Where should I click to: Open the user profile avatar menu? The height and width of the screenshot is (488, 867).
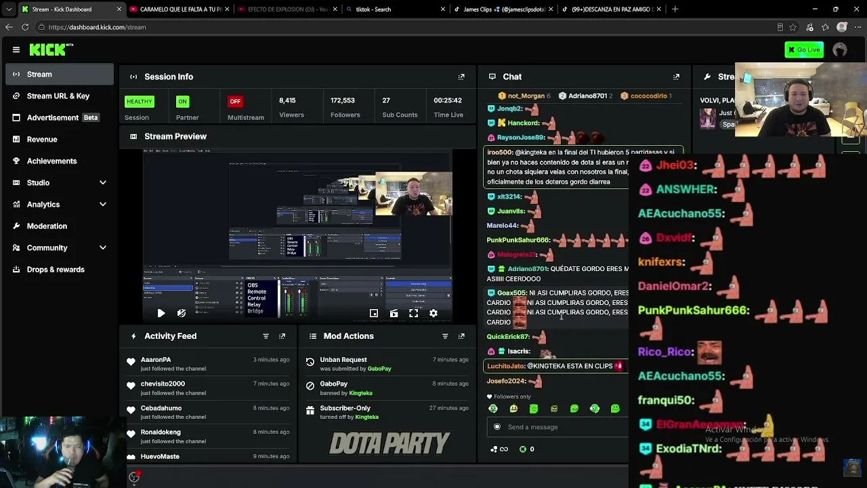(x=840, y=49)
